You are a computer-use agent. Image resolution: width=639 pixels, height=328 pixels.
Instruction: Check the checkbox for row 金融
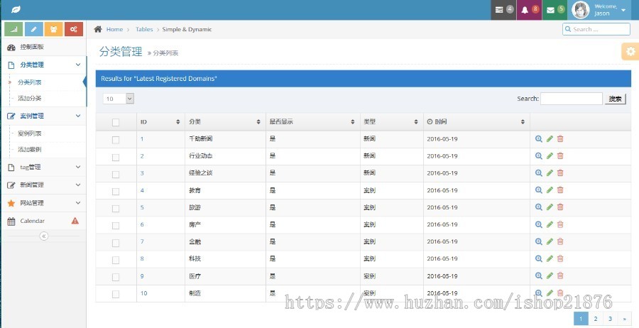pos(116,243)
